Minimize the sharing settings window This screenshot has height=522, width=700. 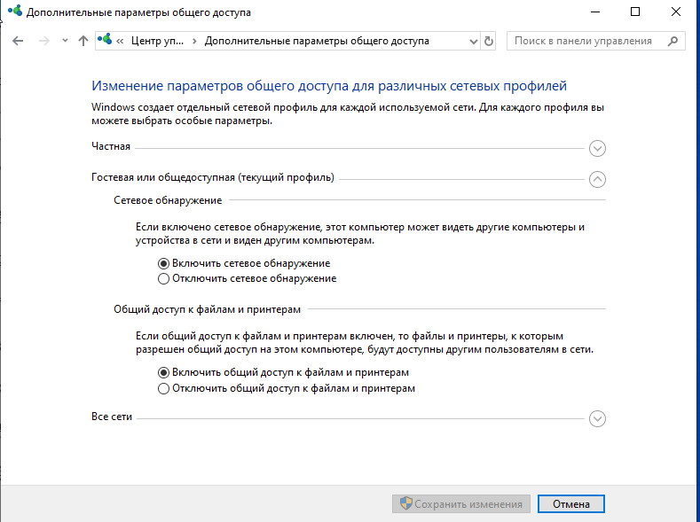click(x=595, y=12)
